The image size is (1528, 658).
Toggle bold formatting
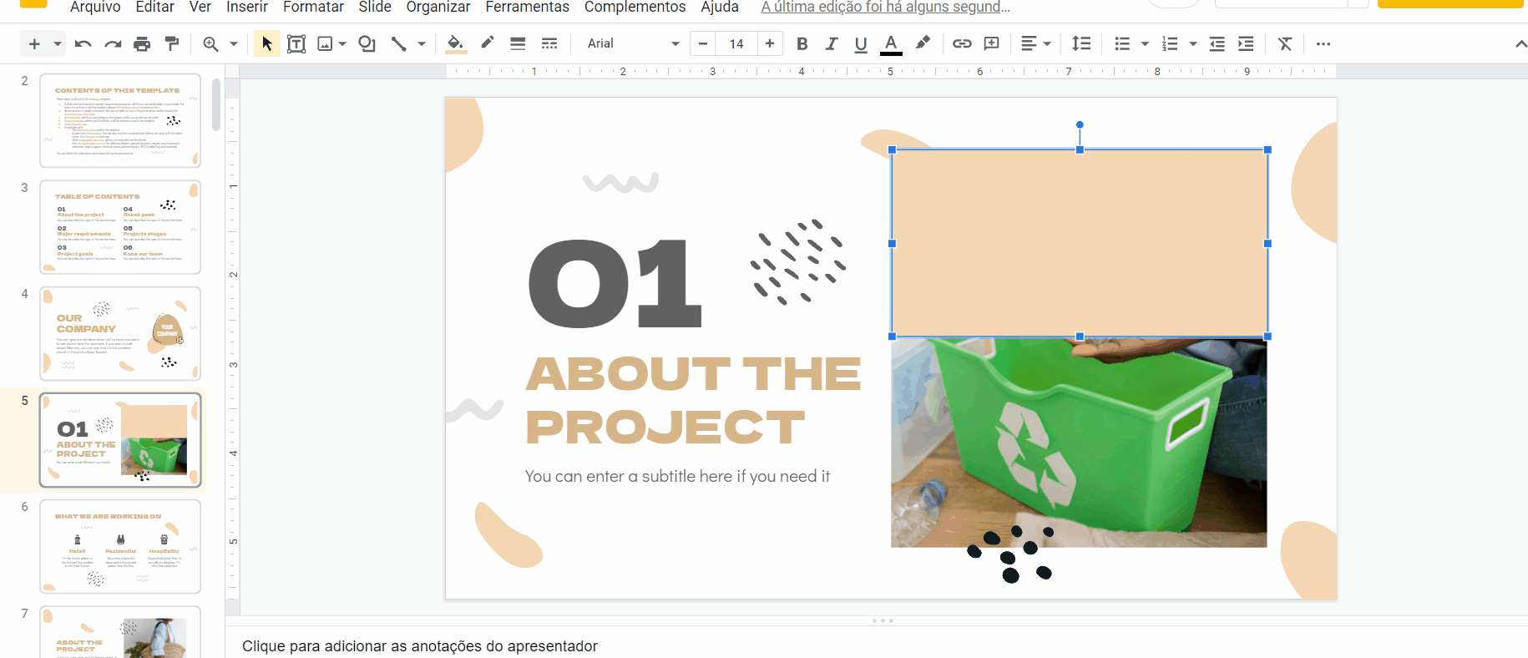(802, 43)
